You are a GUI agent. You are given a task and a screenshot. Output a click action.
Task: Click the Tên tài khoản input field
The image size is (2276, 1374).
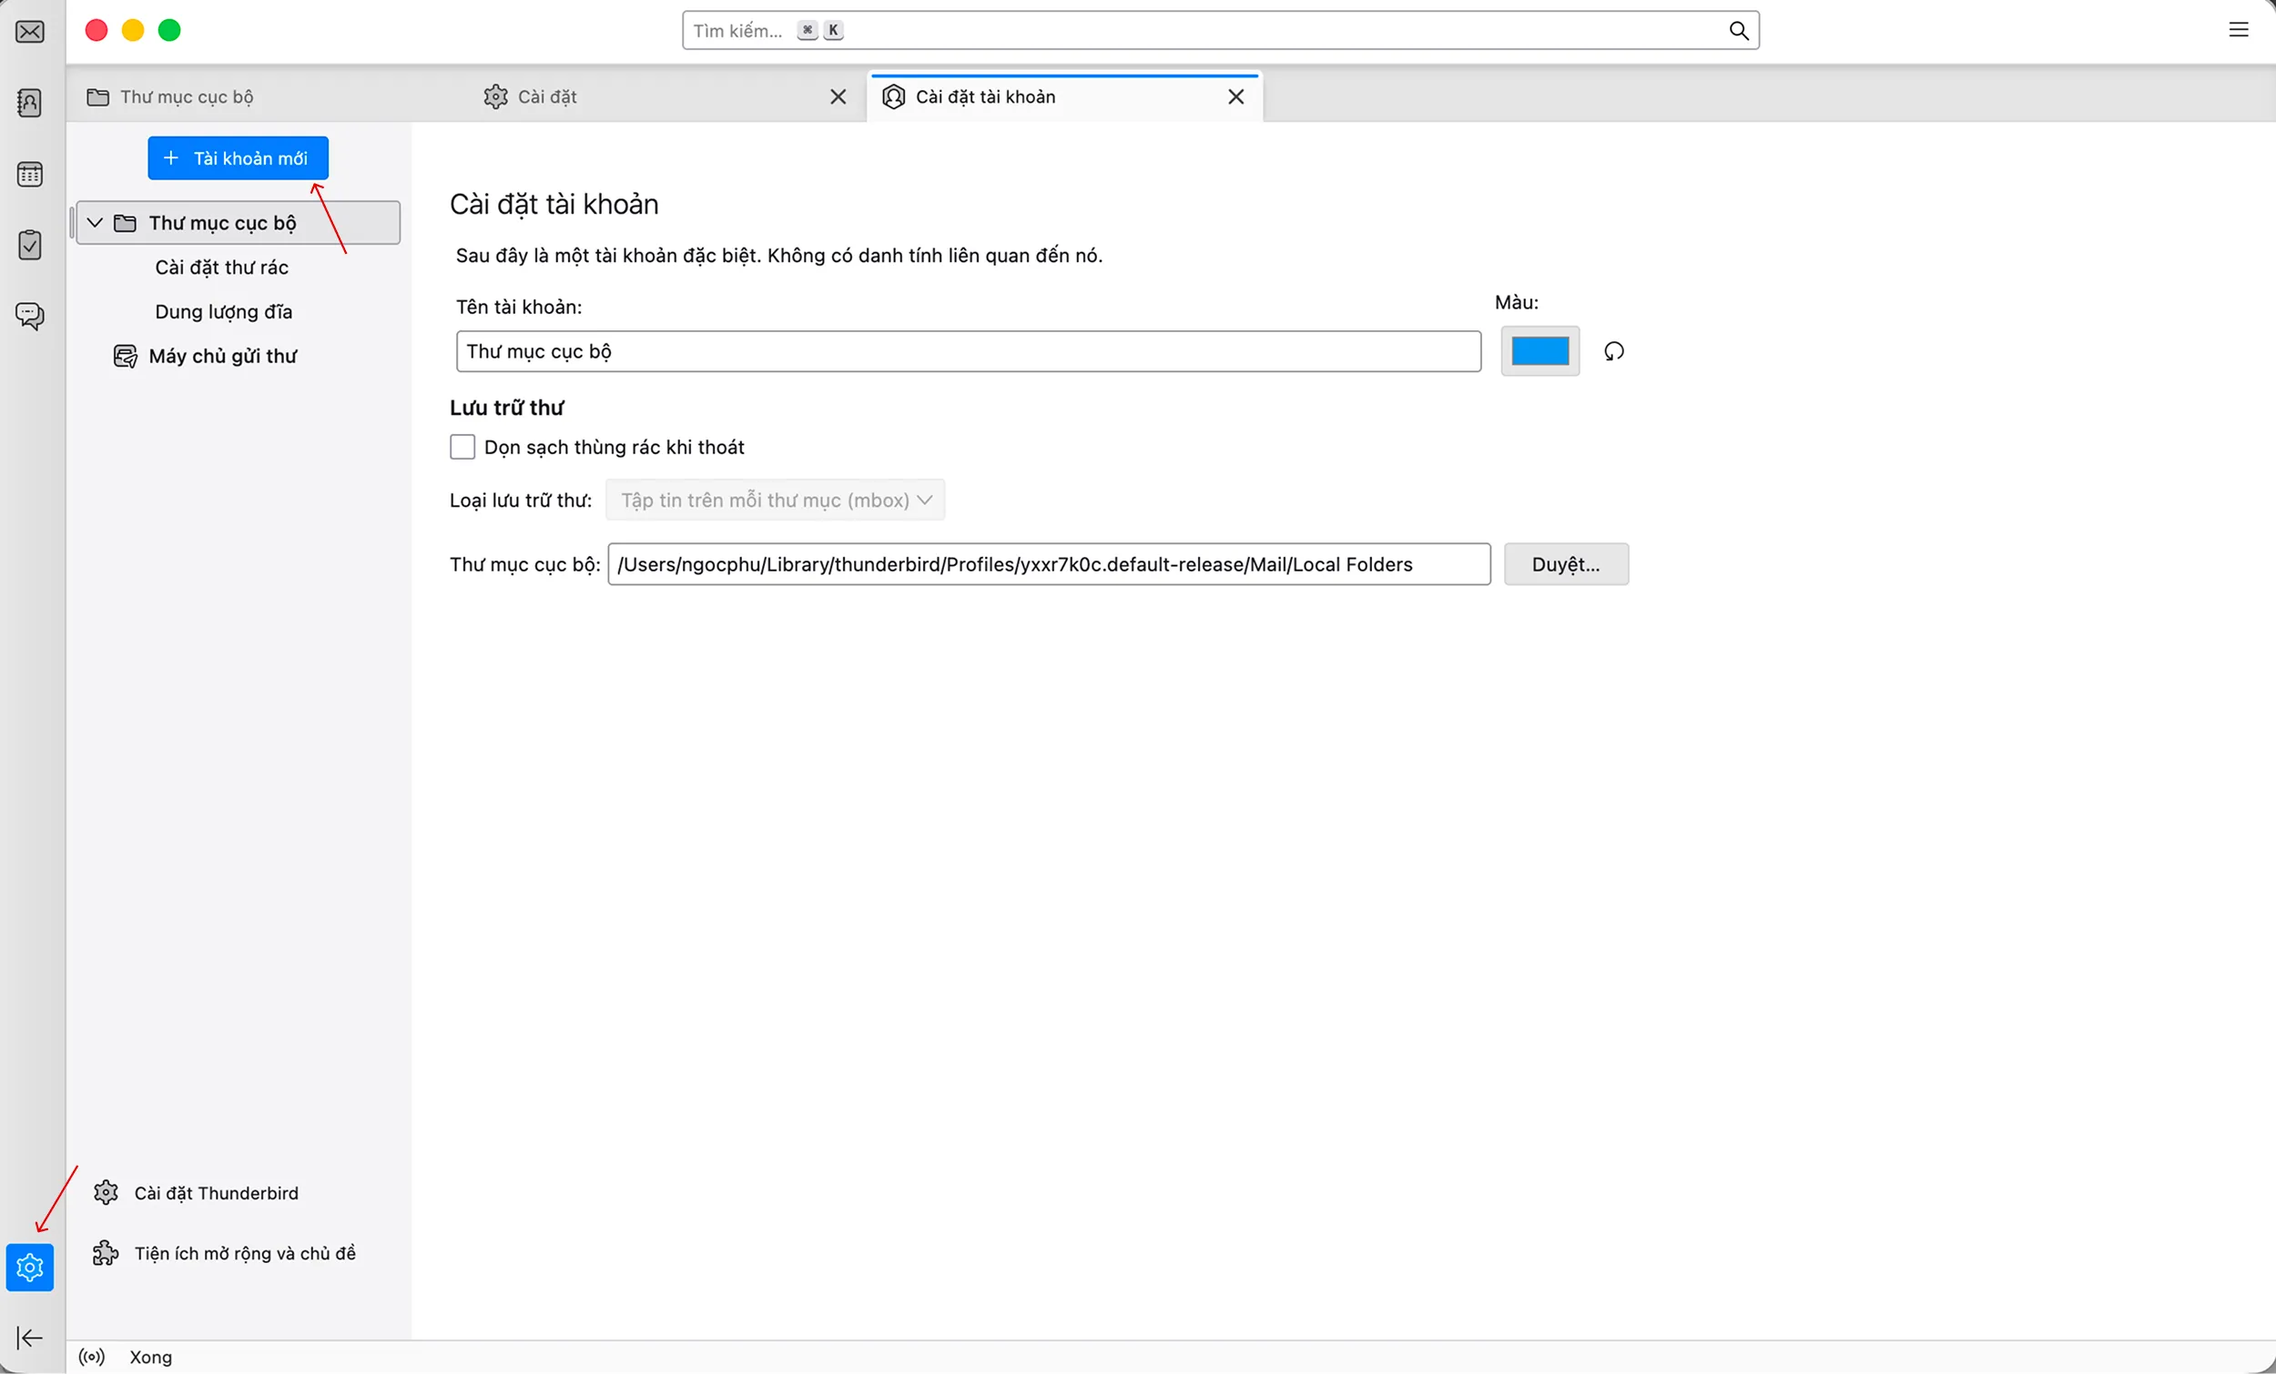pyautogui.click(x=968, y=351)
